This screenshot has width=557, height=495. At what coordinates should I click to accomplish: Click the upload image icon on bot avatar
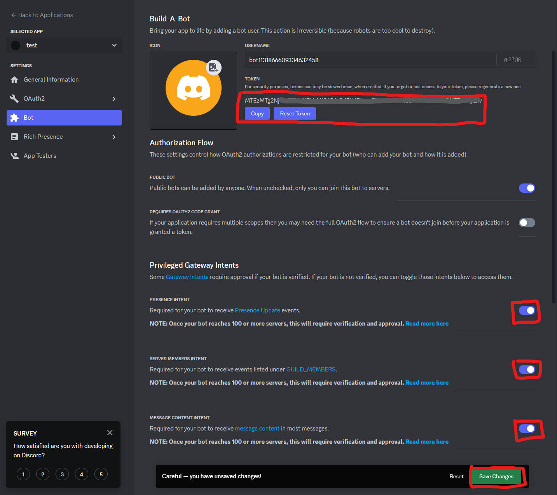pos(213,68)
